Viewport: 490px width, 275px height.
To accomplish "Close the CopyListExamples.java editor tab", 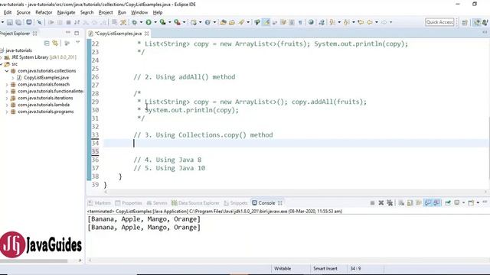I will [x=146, y=34].
